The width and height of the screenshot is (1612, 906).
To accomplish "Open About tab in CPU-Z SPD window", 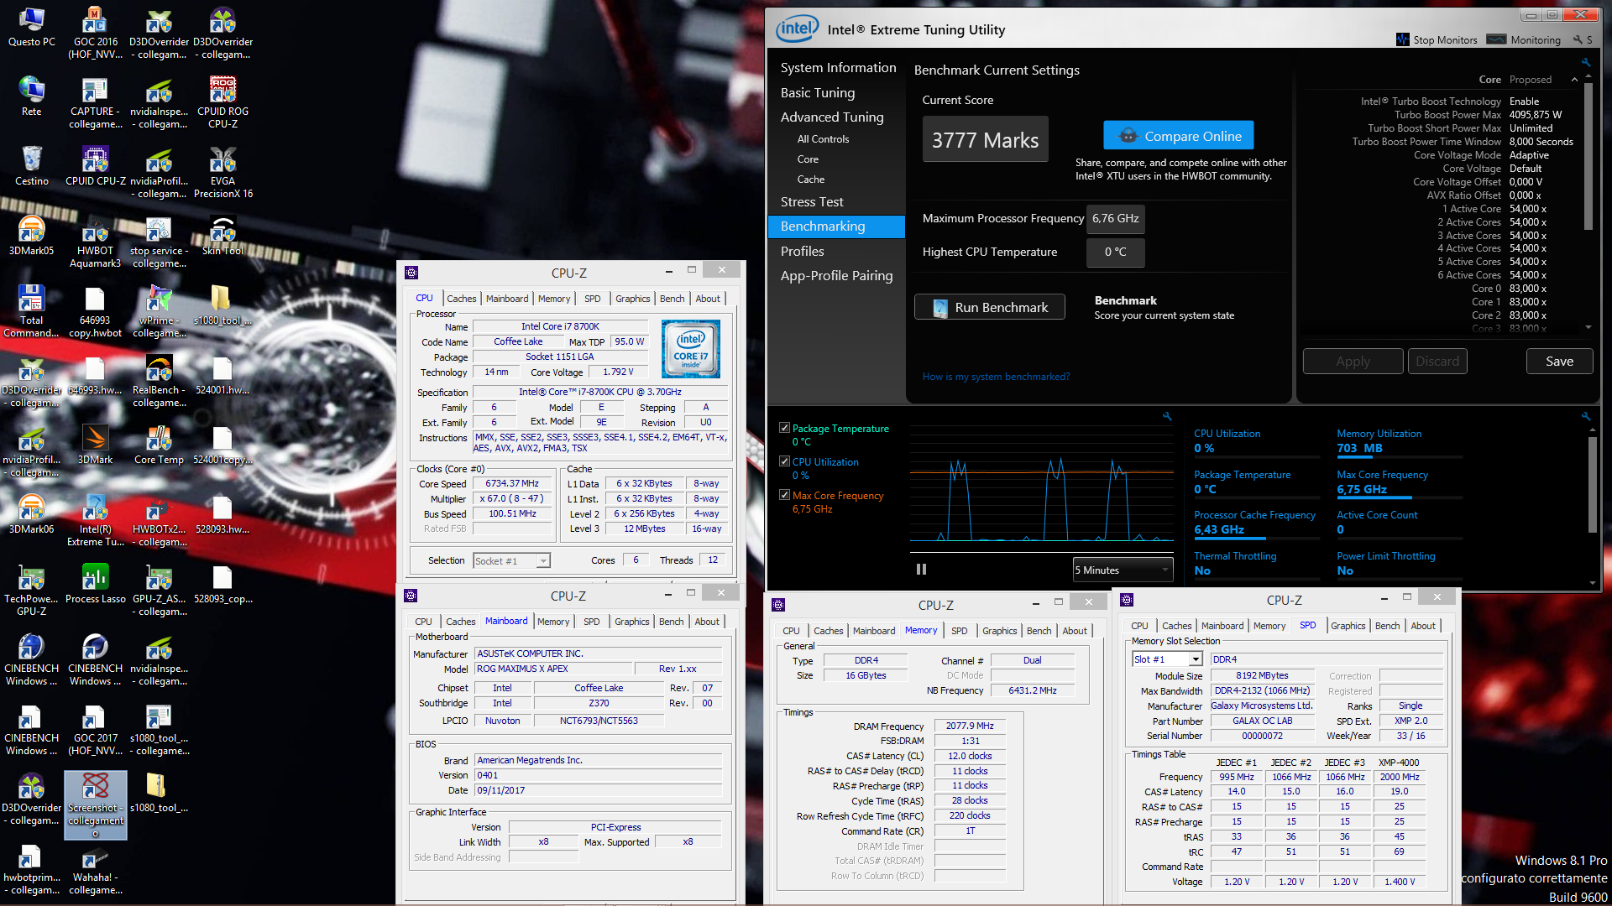I will click(1422, 626).
